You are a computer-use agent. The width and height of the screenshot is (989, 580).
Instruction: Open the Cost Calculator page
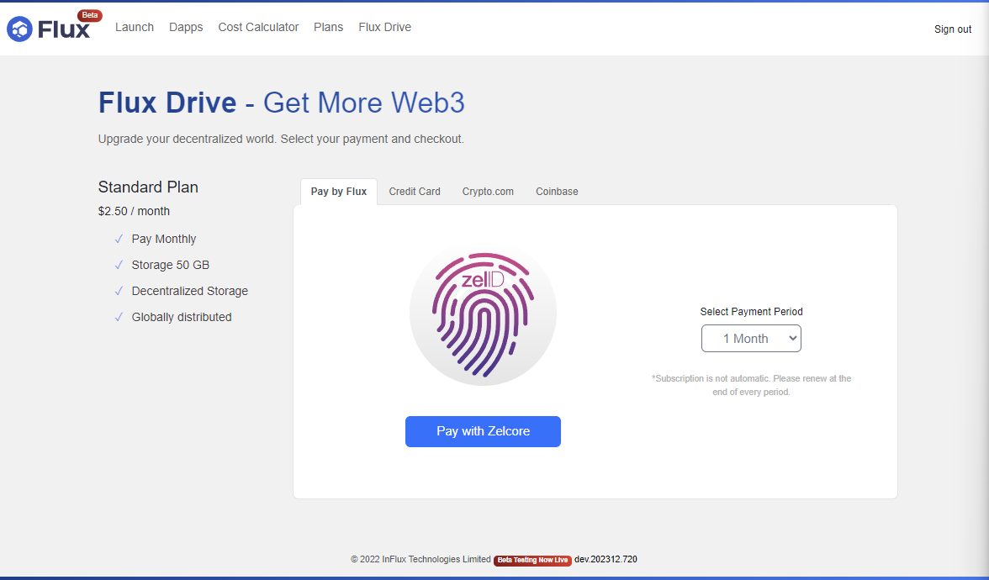pyautogui.click(x=259, y=27)
